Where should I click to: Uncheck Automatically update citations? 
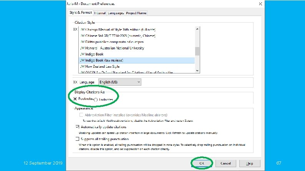[78, 127]
